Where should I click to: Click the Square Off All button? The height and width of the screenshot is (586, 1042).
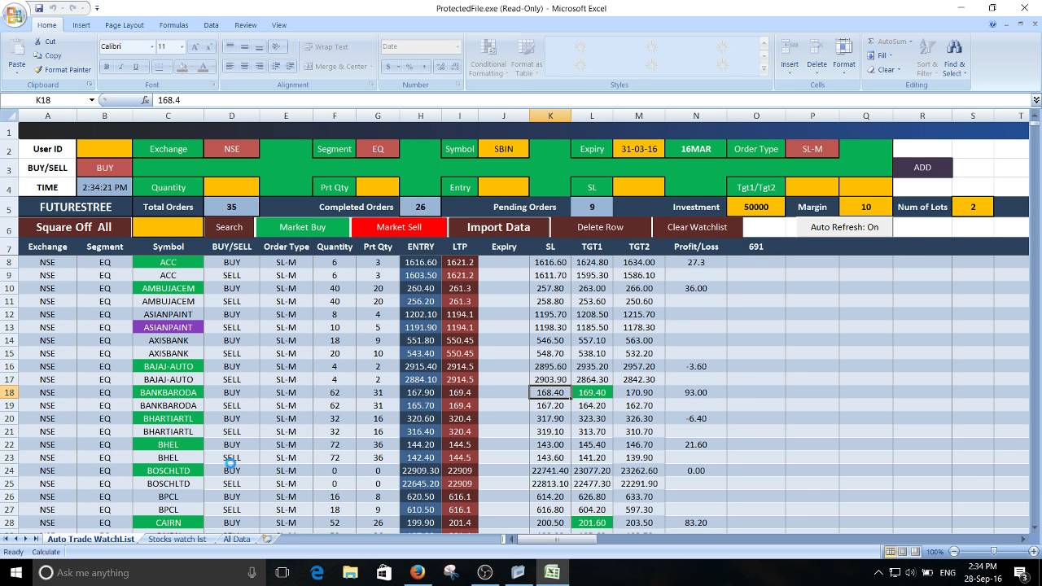[x=73, y=227]
